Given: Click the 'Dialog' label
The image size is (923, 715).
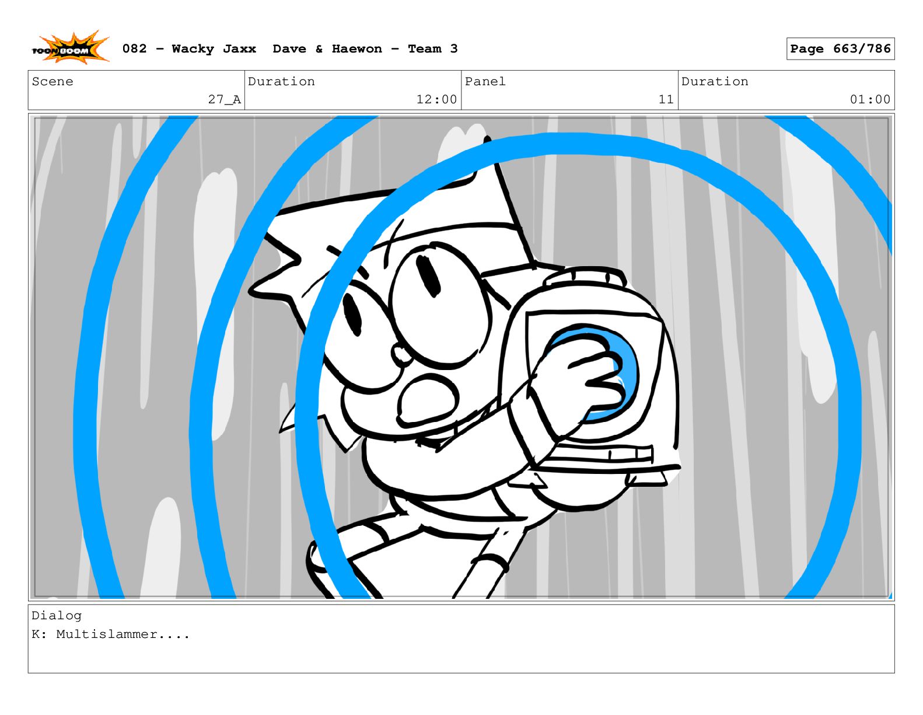Looking at the screenshot, I should (x=57, y=616).
